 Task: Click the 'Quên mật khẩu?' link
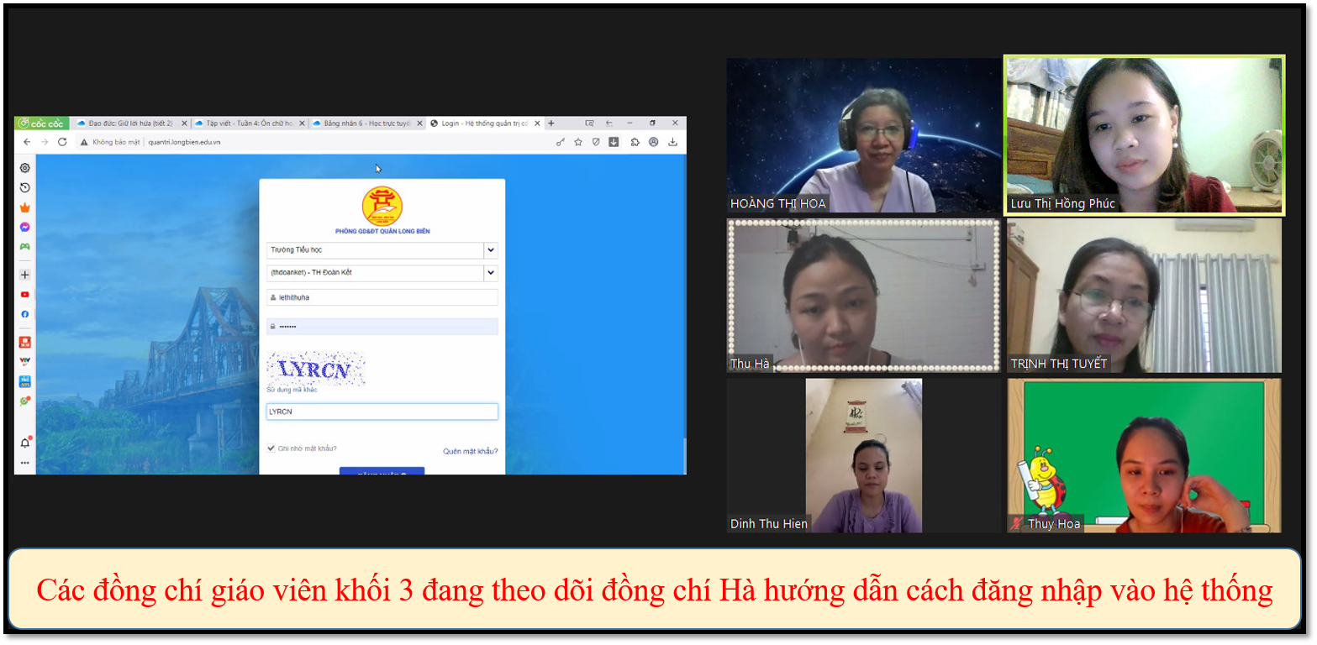(470, 451)
